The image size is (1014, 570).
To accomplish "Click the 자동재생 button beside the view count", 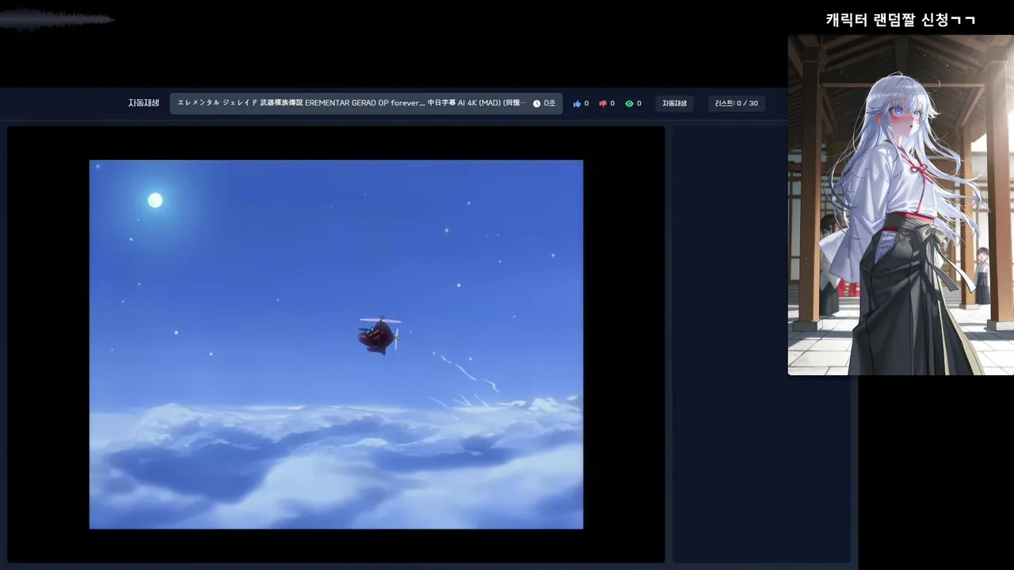I will coord(674,104).
